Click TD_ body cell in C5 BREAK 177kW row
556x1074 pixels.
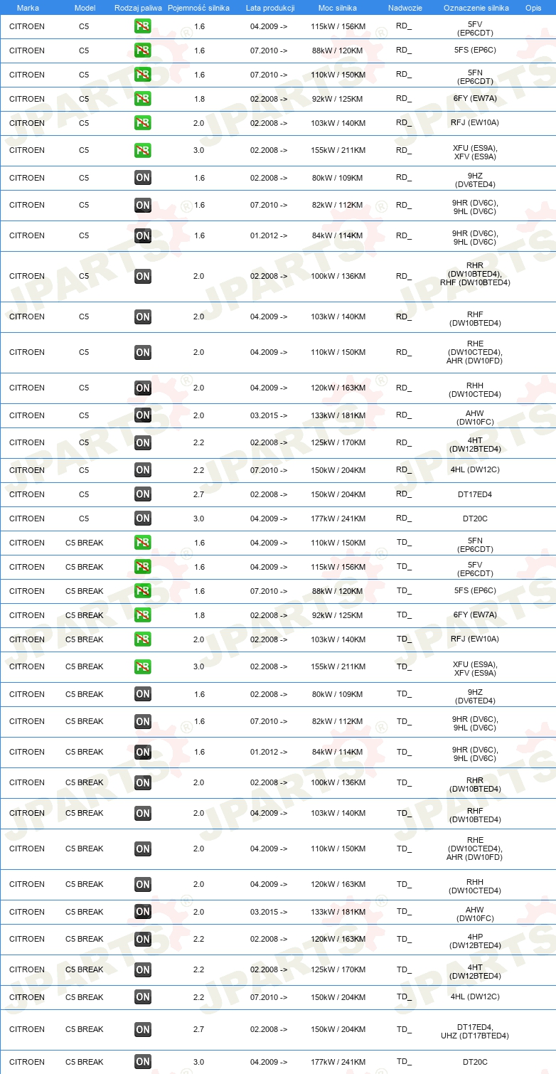click(x=404, y=1061)
